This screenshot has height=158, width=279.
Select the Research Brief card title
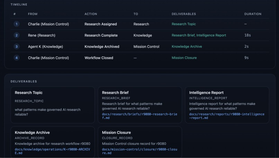(x=115, y=93)
